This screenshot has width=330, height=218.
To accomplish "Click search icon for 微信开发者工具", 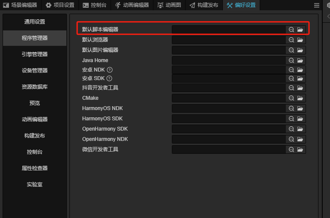I will 291,149.
